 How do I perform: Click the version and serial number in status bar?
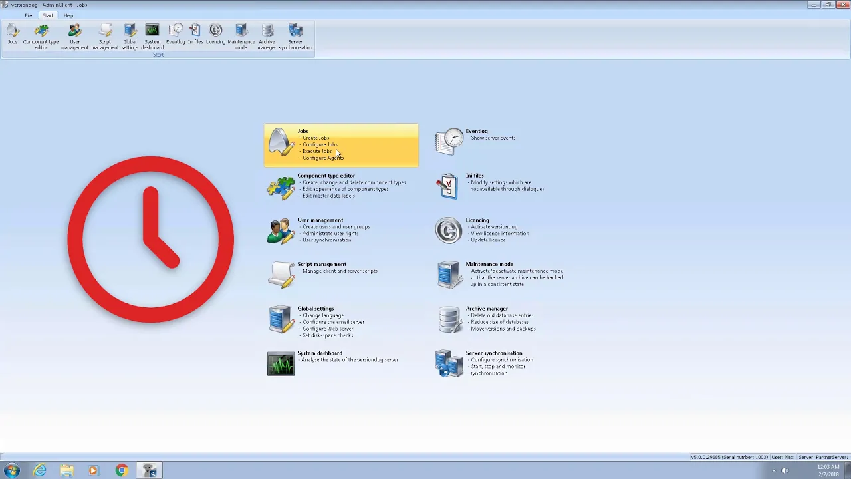click(x=729, y=458)
